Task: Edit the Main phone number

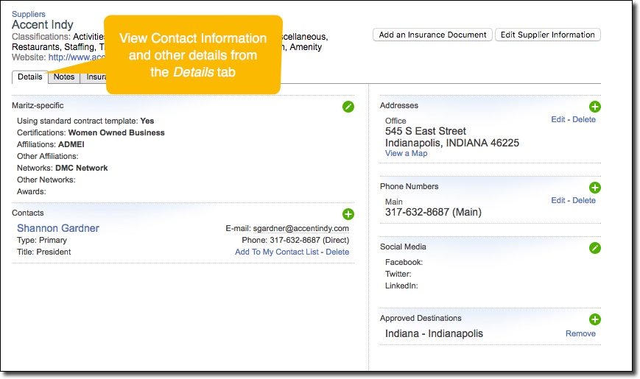Action: point(558,200)
